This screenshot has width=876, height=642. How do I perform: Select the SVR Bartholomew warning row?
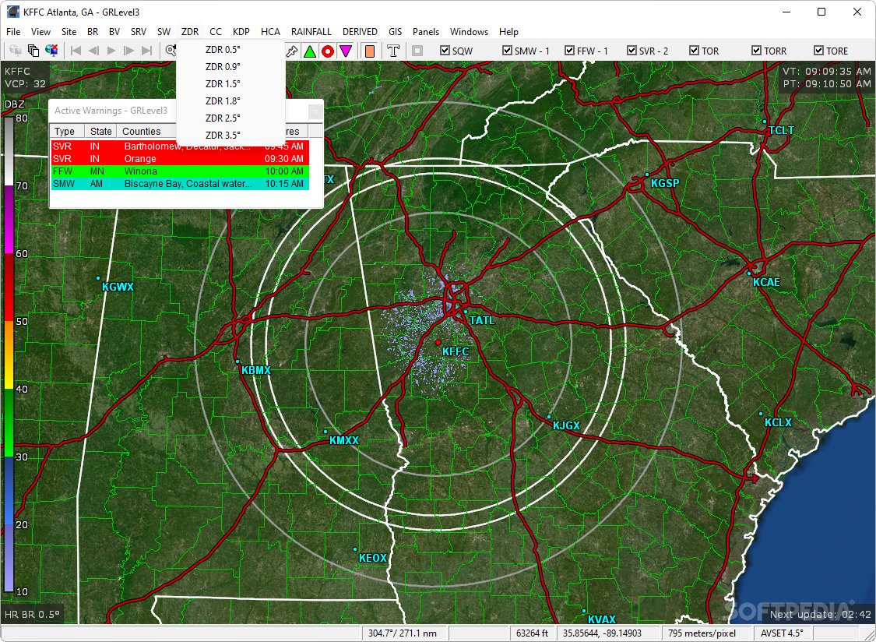180,146
